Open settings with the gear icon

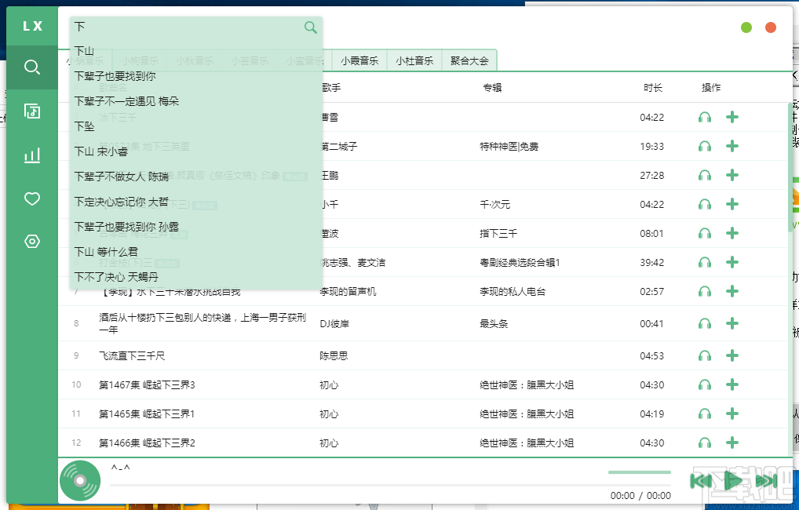pyautogui.click(x=31, y=242)
